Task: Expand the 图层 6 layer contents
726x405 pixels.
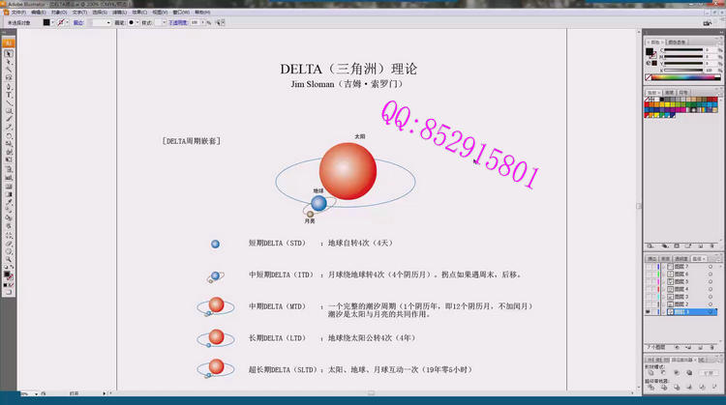Action: tap(664, 274)
